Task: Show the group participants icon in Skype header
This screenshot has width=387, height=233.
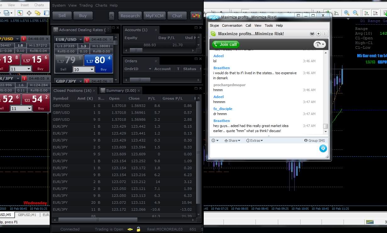Action: [312, 34]
